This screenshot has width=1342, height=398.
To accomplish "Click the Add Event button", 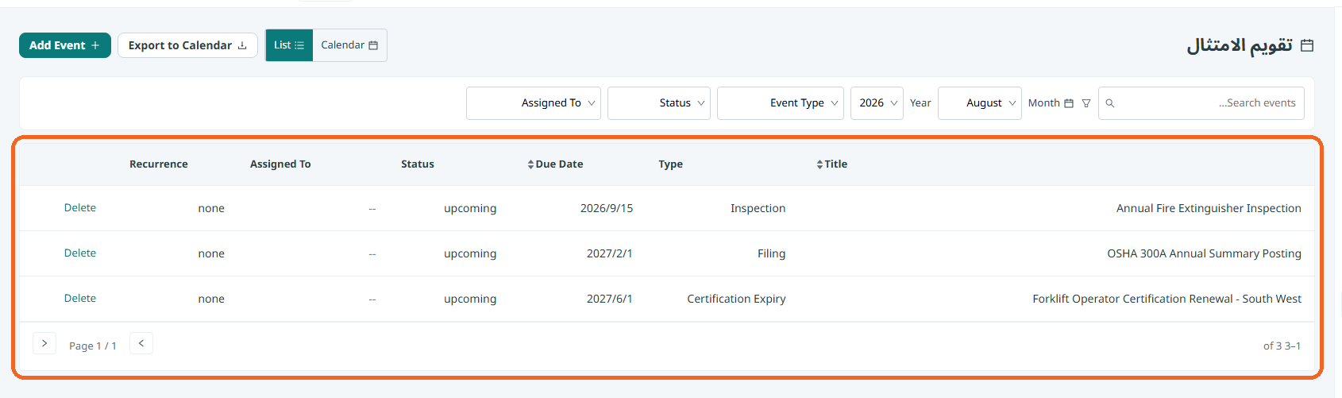I will [65, 45].
